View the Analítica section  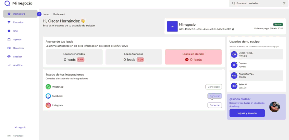(x=17, y=65)
